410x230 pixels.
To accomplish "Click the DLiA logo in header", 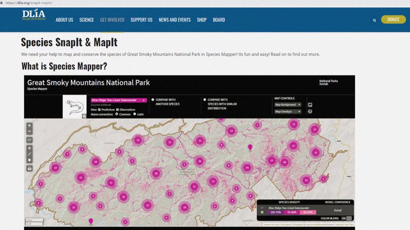I will click(x=34, y=15).
